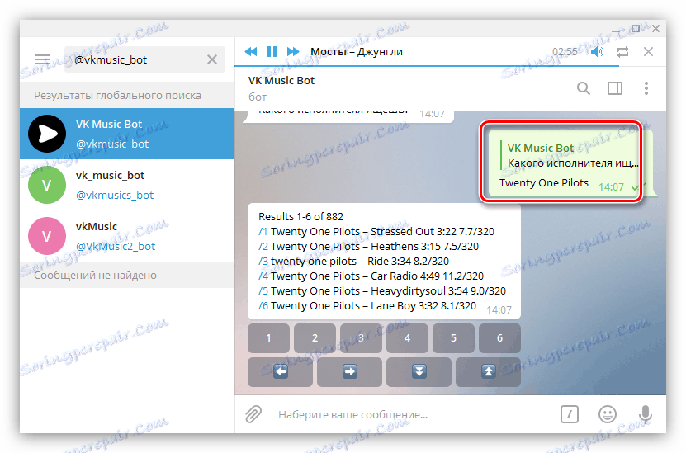Open the emoji picker smiley icon
Screen dimensions: 686x453
pos(608,414)
